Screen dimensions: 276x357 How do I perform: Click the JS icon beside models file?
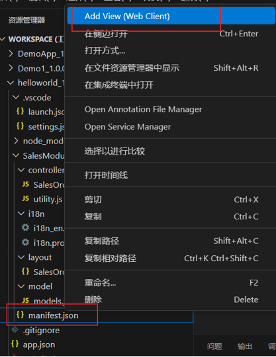[x=26, y=301]
